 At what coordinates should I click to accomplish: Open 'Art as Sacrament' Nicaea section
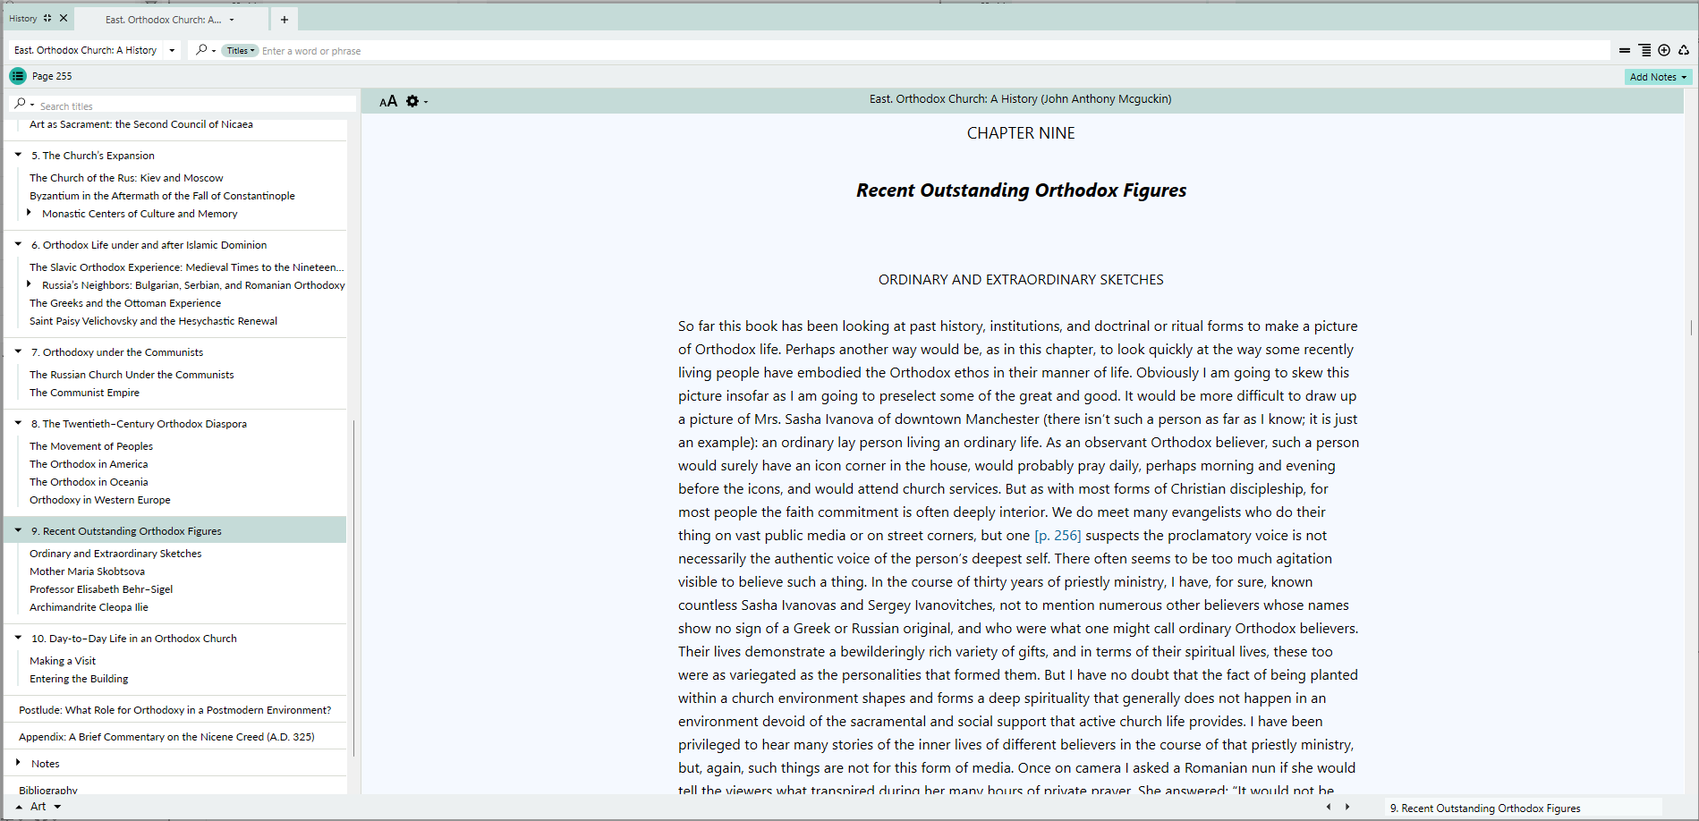(x=141, y=124)
